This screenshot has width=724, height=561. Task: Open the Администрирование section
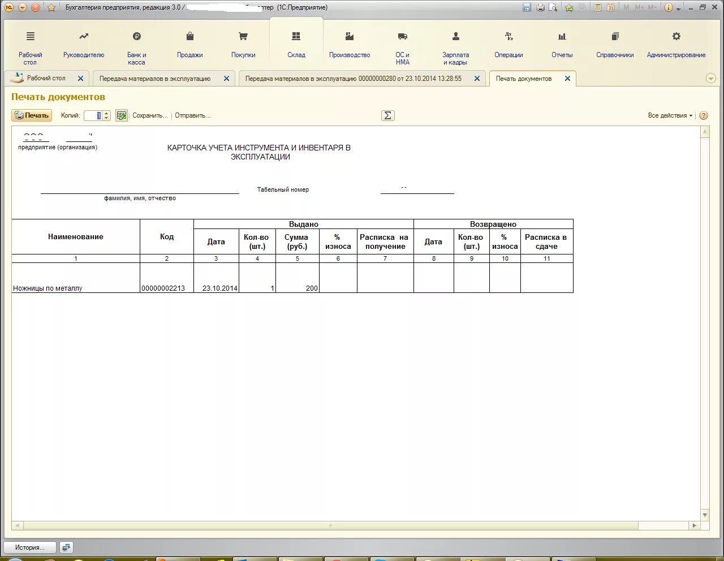676,45
